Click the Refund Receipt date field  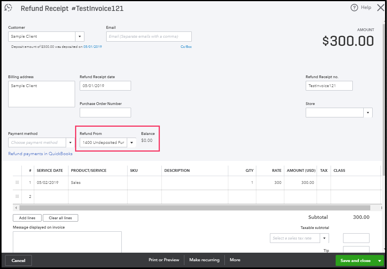105,86
